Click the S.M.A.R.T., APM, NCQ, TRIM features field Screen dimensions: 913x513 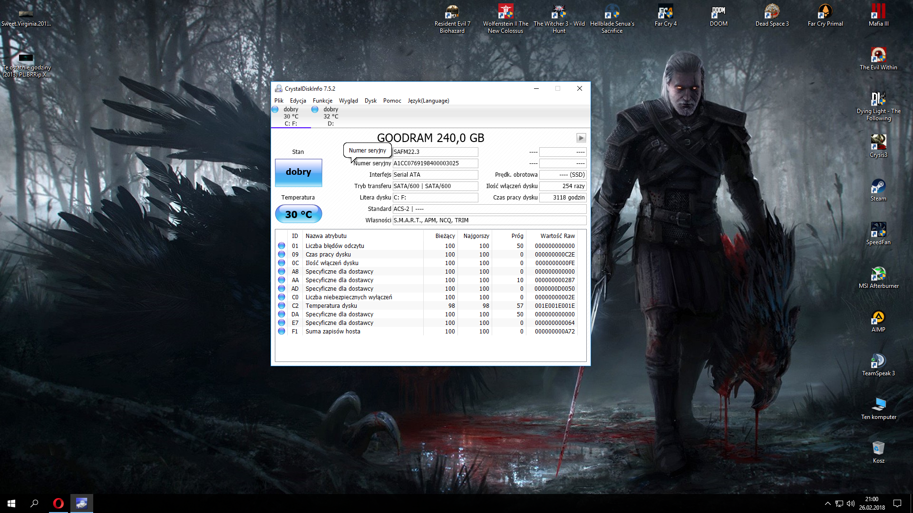pos(489,220)
